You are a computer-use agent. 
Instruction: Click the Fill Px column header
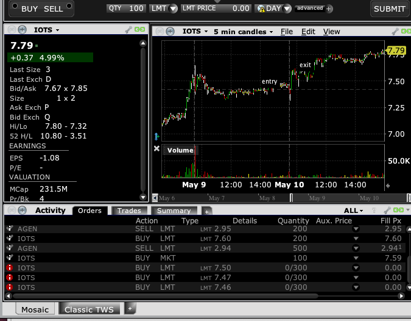[390, 221]
